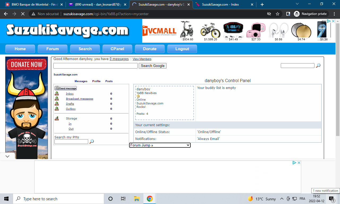Image resolution: width=340 pixels, height=204 pixels.
Task: Open the CPanel navigation menu
Action: [x=117, y=49]
